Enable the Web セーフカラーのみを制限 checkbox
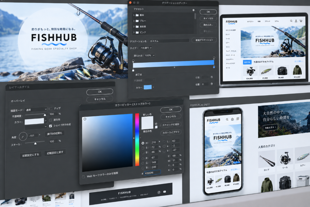 pyautogui.click(x=84, y=177)
